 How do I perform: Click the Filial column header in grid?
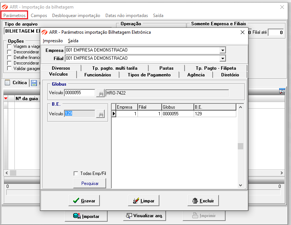[x=150, y=107]
